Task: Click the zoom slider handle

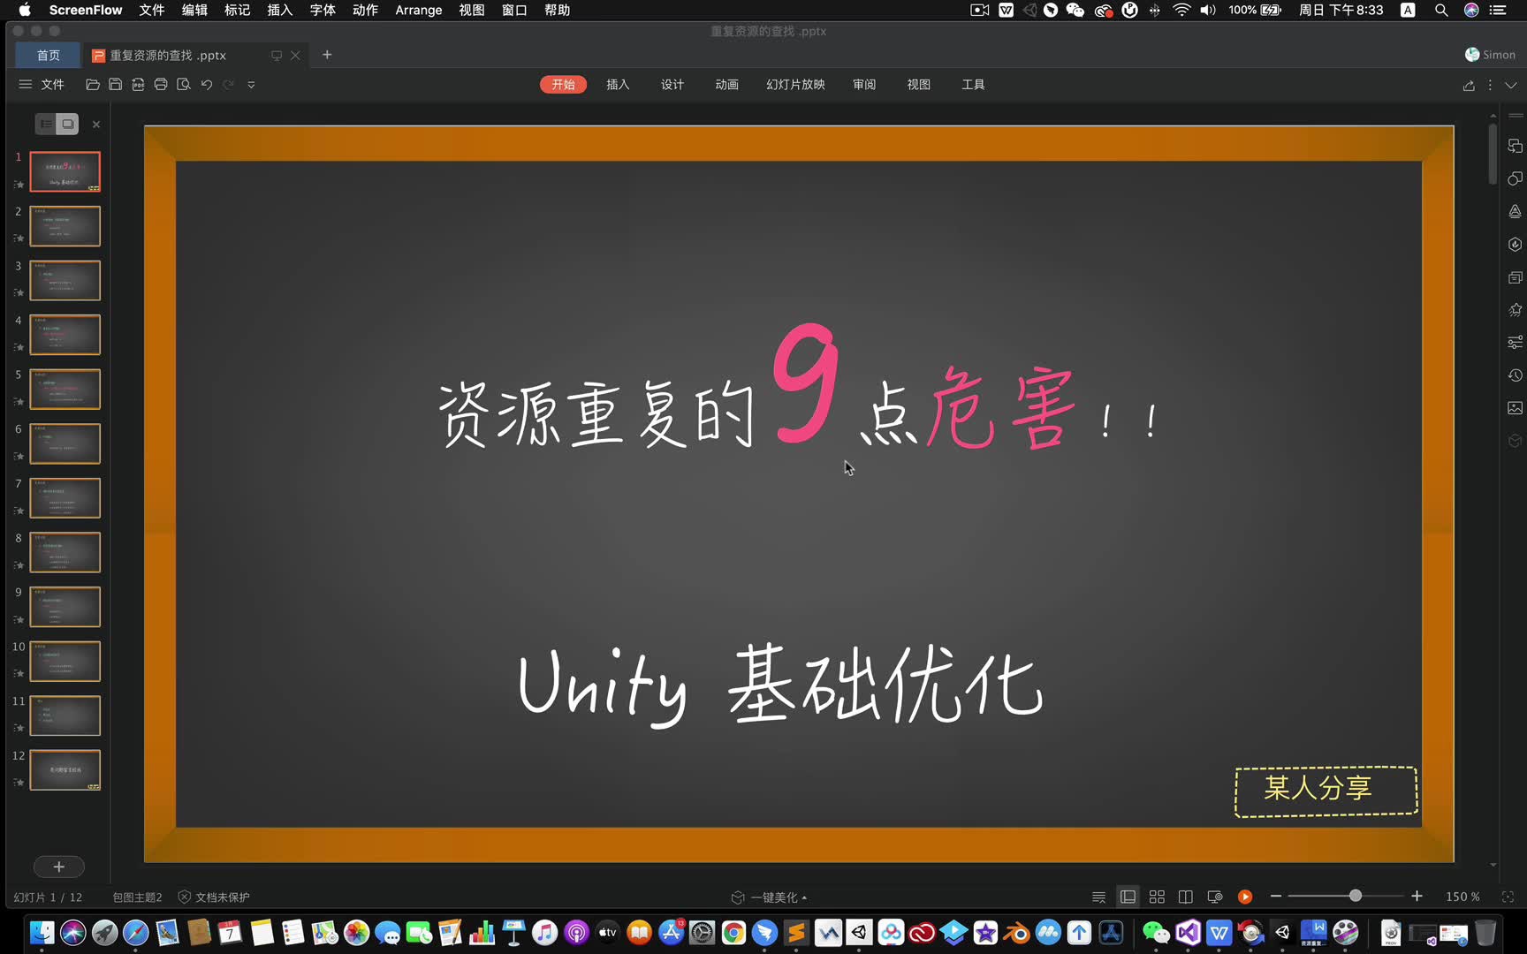Action: 1356,896
